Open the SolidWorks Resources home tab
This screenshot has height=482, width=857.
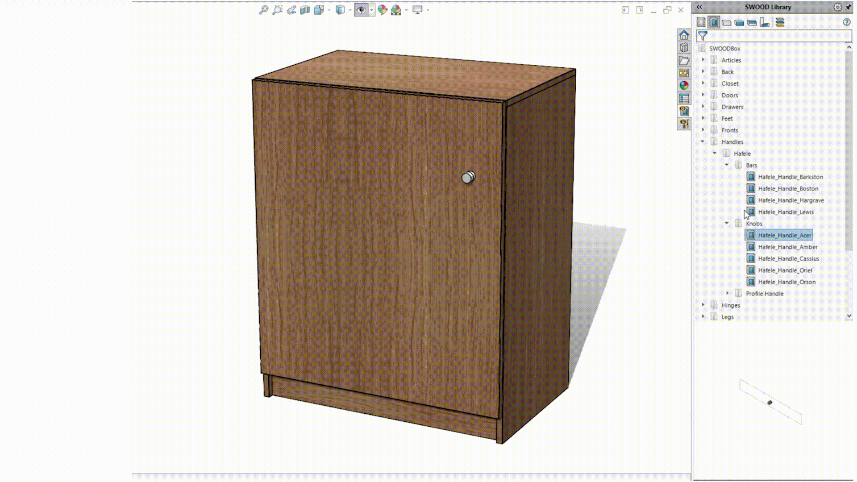(x=684, y=35)
